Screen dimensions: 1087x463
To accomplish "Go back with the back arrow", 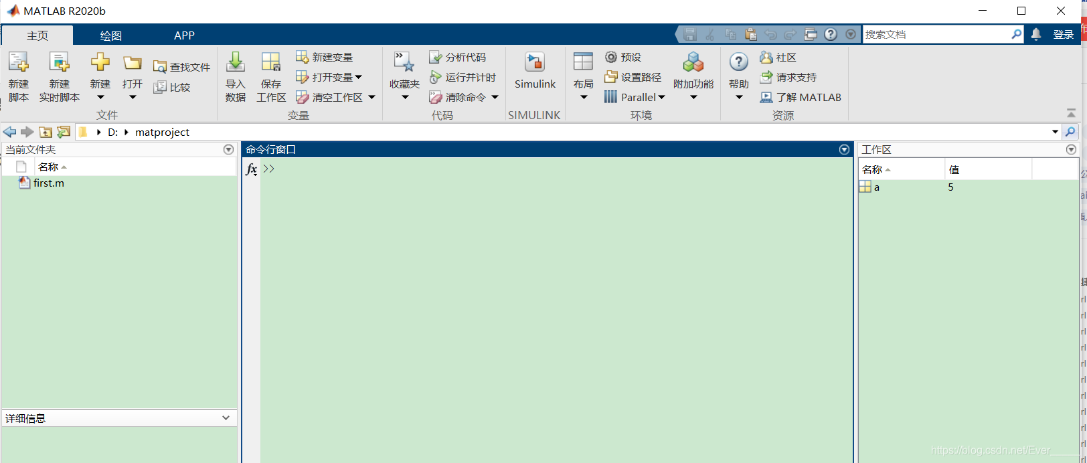I will [9, 132].
